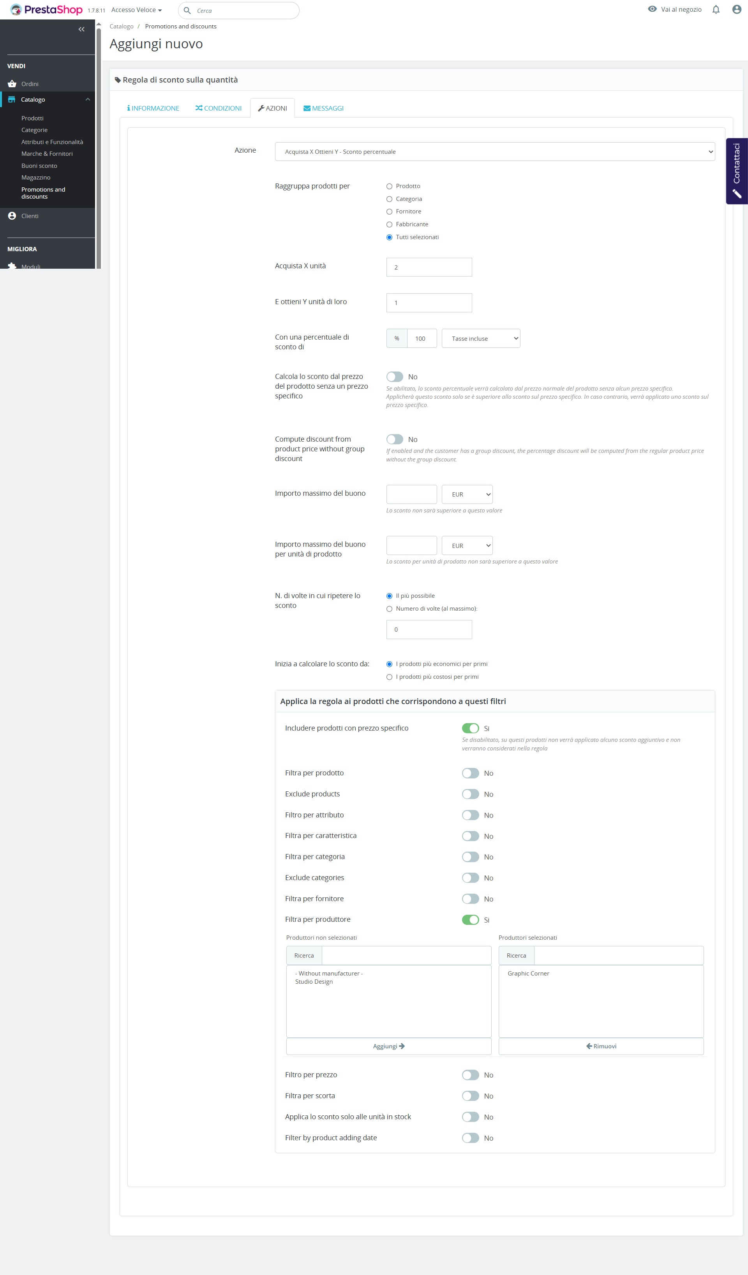Open the user profile avatar icon
This screenshot has width=748, height=1275.
pyautogui.click(x=736, y=10)
